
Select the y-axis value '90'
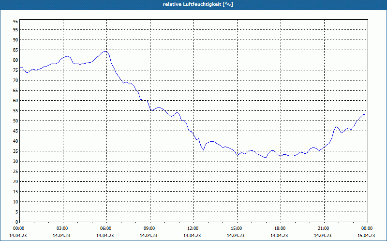(15, 40)
